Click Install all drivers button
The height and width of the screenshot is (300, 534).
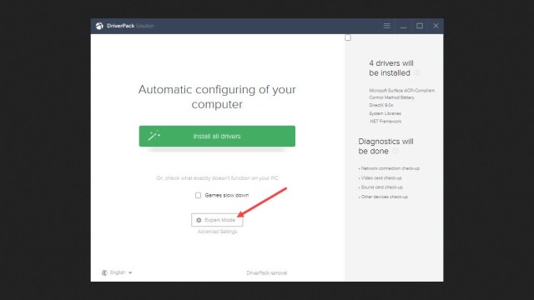tap(217, 136)
